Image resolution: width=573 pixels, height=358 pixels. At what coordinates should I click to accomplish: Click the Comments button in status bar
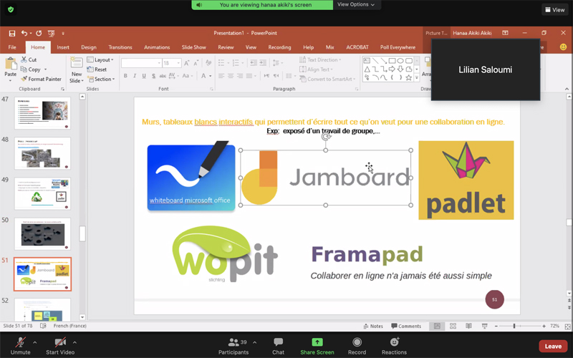pyautogui.click(x=406, y=326)
